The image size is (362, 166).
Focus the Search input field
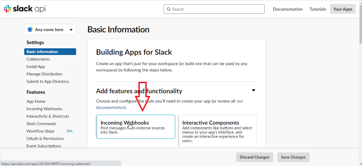pos(214,9)
